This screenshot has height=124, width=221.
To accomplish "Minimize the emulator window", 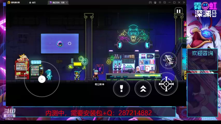I will click(x=170, y=2).
